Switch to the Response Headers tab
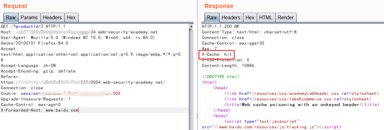384x130 pixels. pos(231,18)
